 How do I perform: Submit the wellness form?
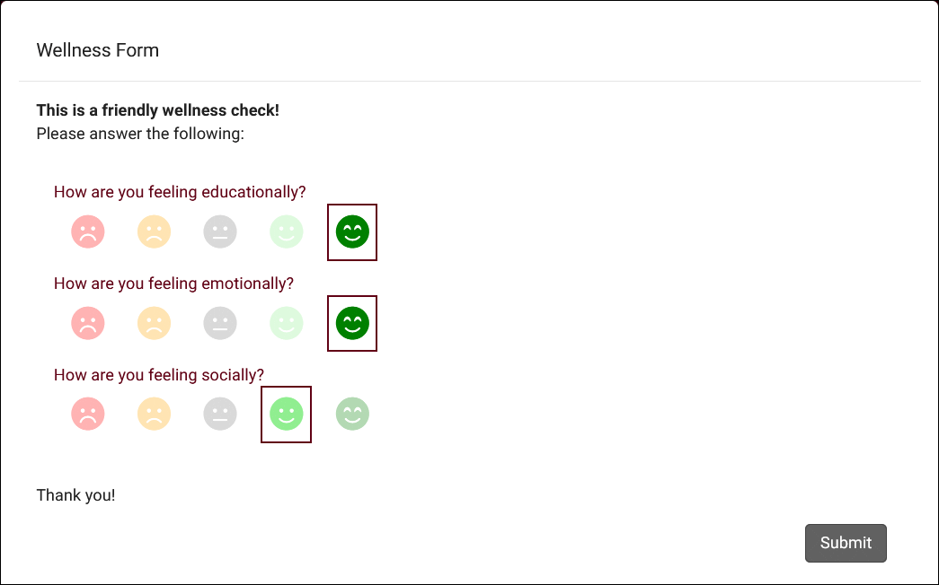[846, 543]
